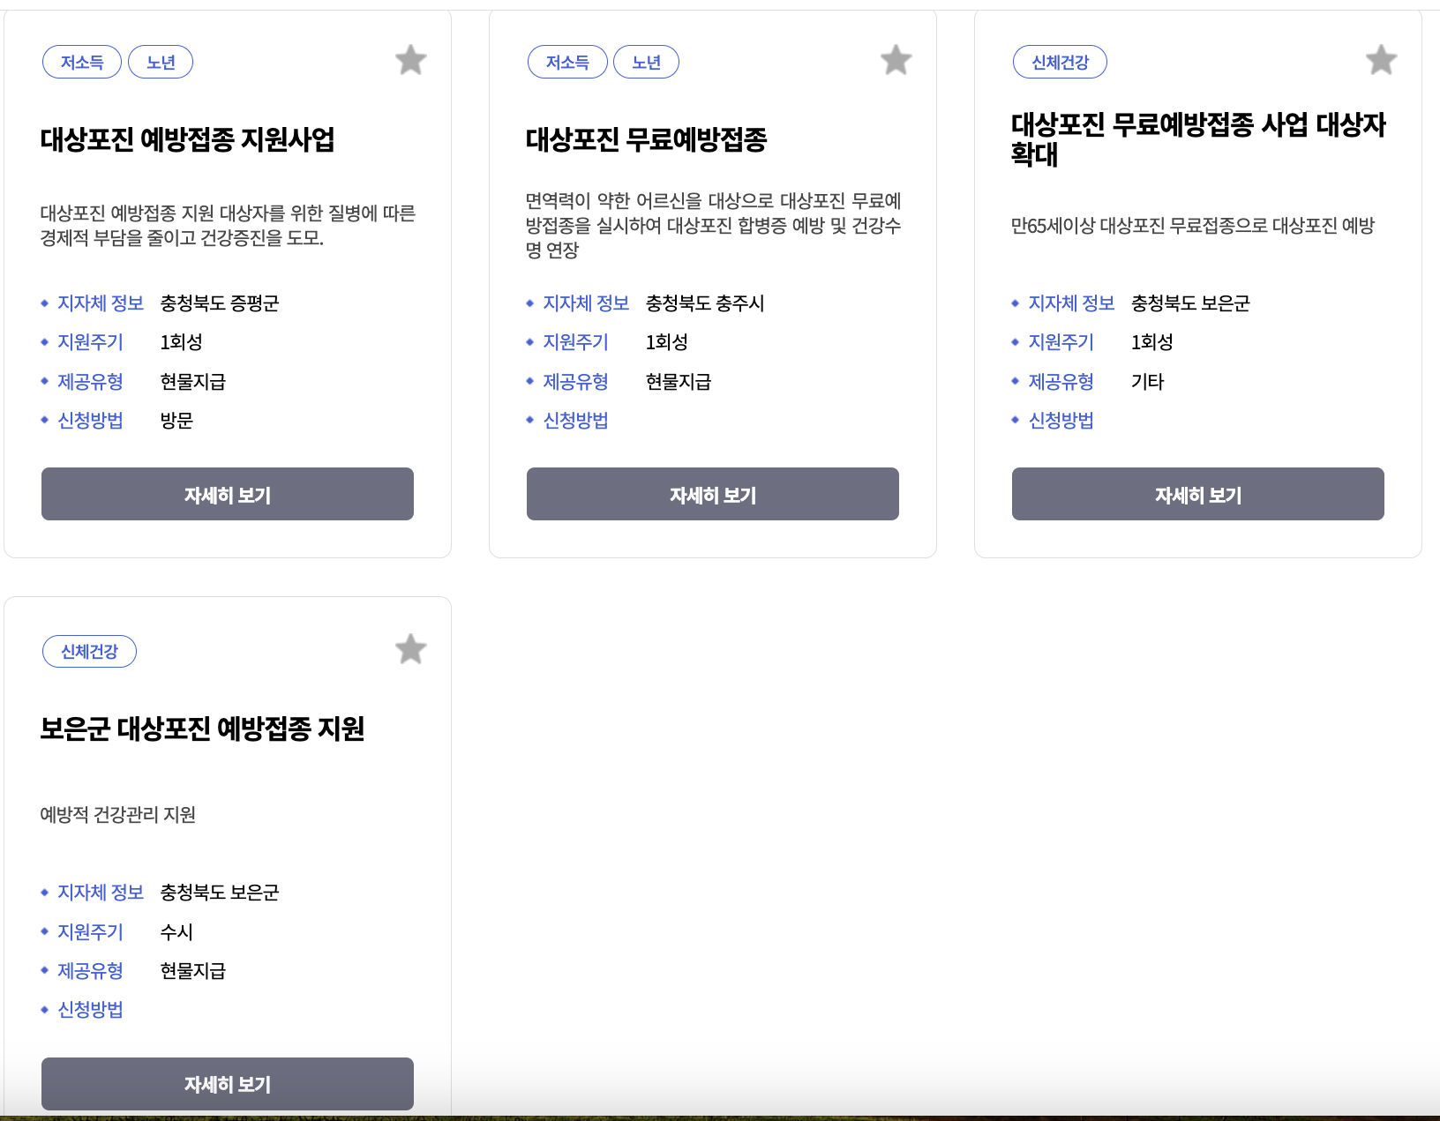This screenshot has height=1121, width=1440.
Task: Click 자세히 보기 on 보은군 대상포진 예방접종 지원
Action: coord(227,1083)
